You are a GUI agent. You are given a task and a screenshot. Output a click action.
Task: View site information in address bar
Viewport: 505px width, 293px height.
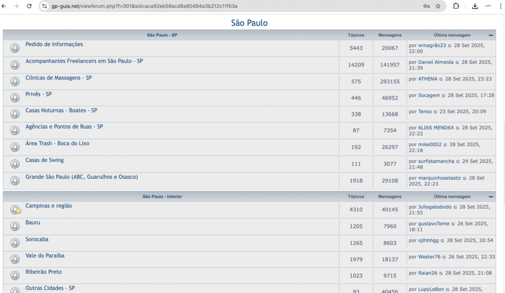(x=44, y=6)
